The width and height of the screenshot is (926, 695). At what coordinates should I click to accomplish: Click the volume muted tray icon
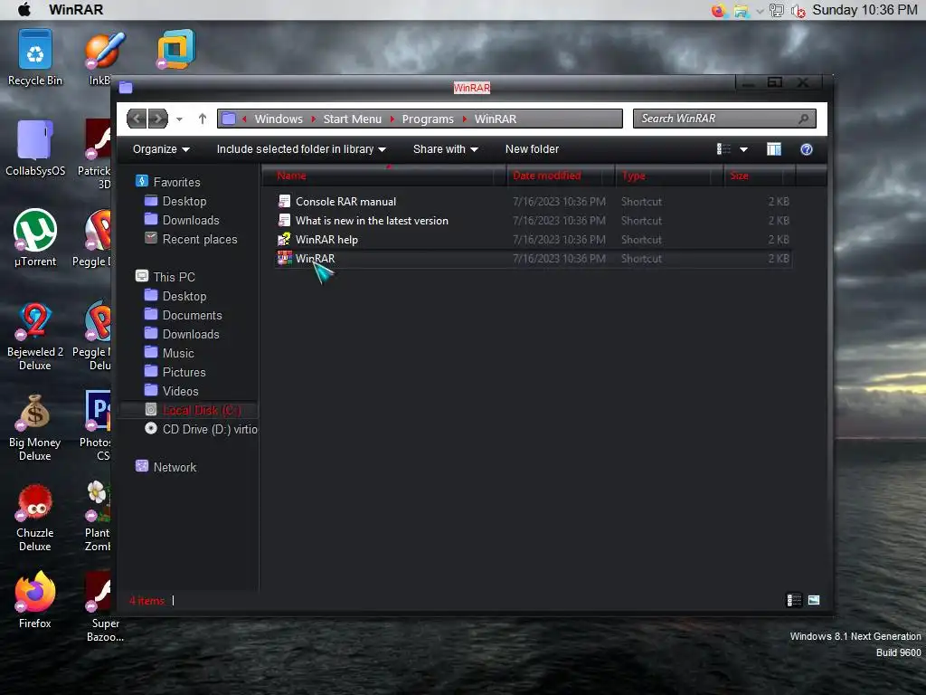pos(798,11)
